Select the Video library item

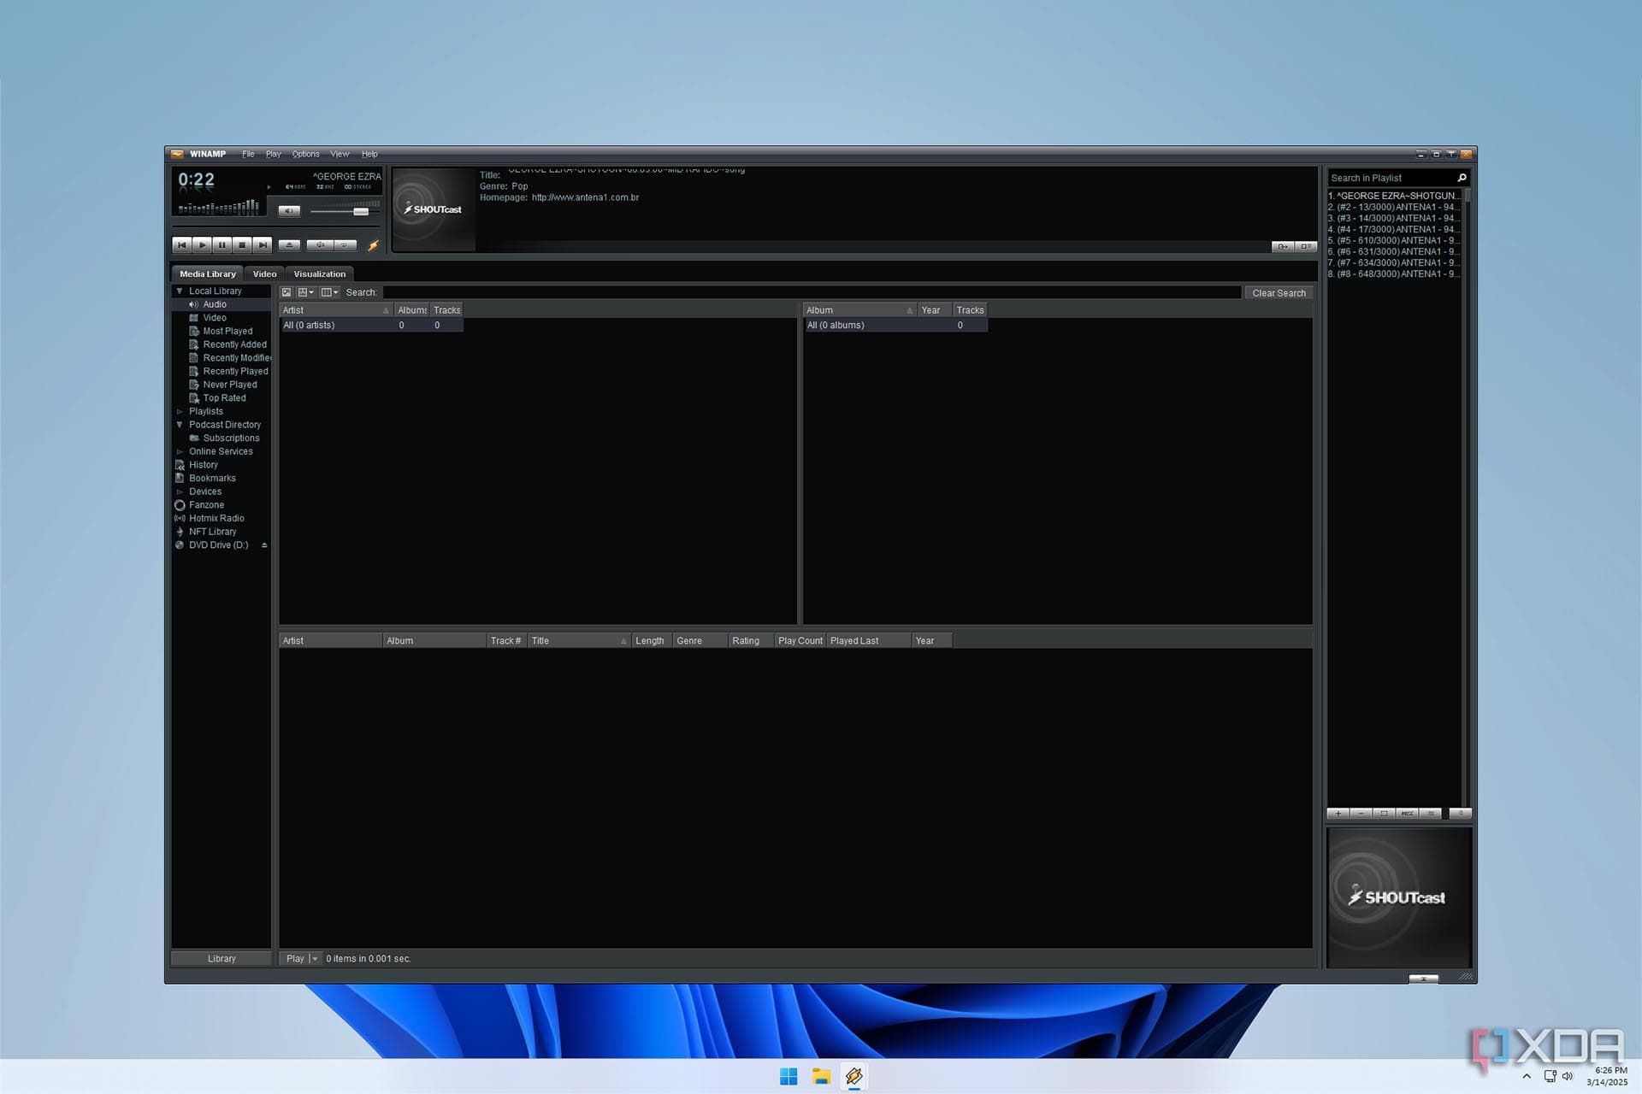215,318
